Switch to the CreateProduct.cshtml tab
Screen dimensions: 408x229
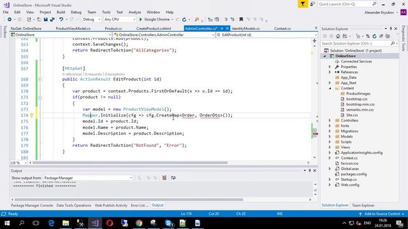pos(154,29)
